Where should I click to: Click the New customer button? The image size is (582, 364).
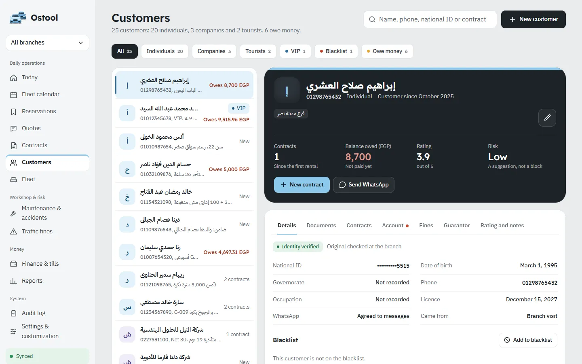tap(533, 19)
